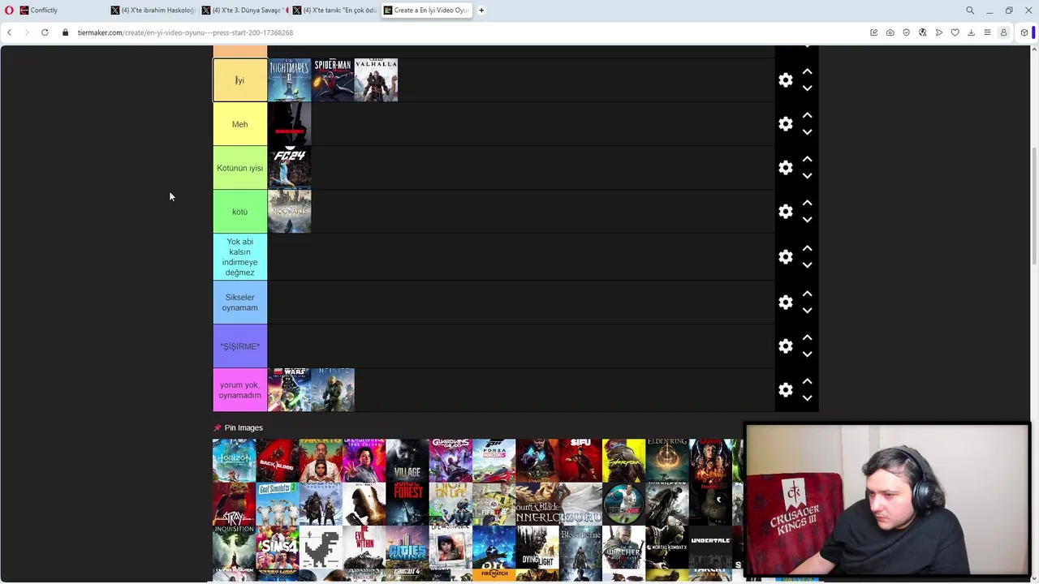Click the purple ŞİŞİRME label

click(x=239, y=346)
